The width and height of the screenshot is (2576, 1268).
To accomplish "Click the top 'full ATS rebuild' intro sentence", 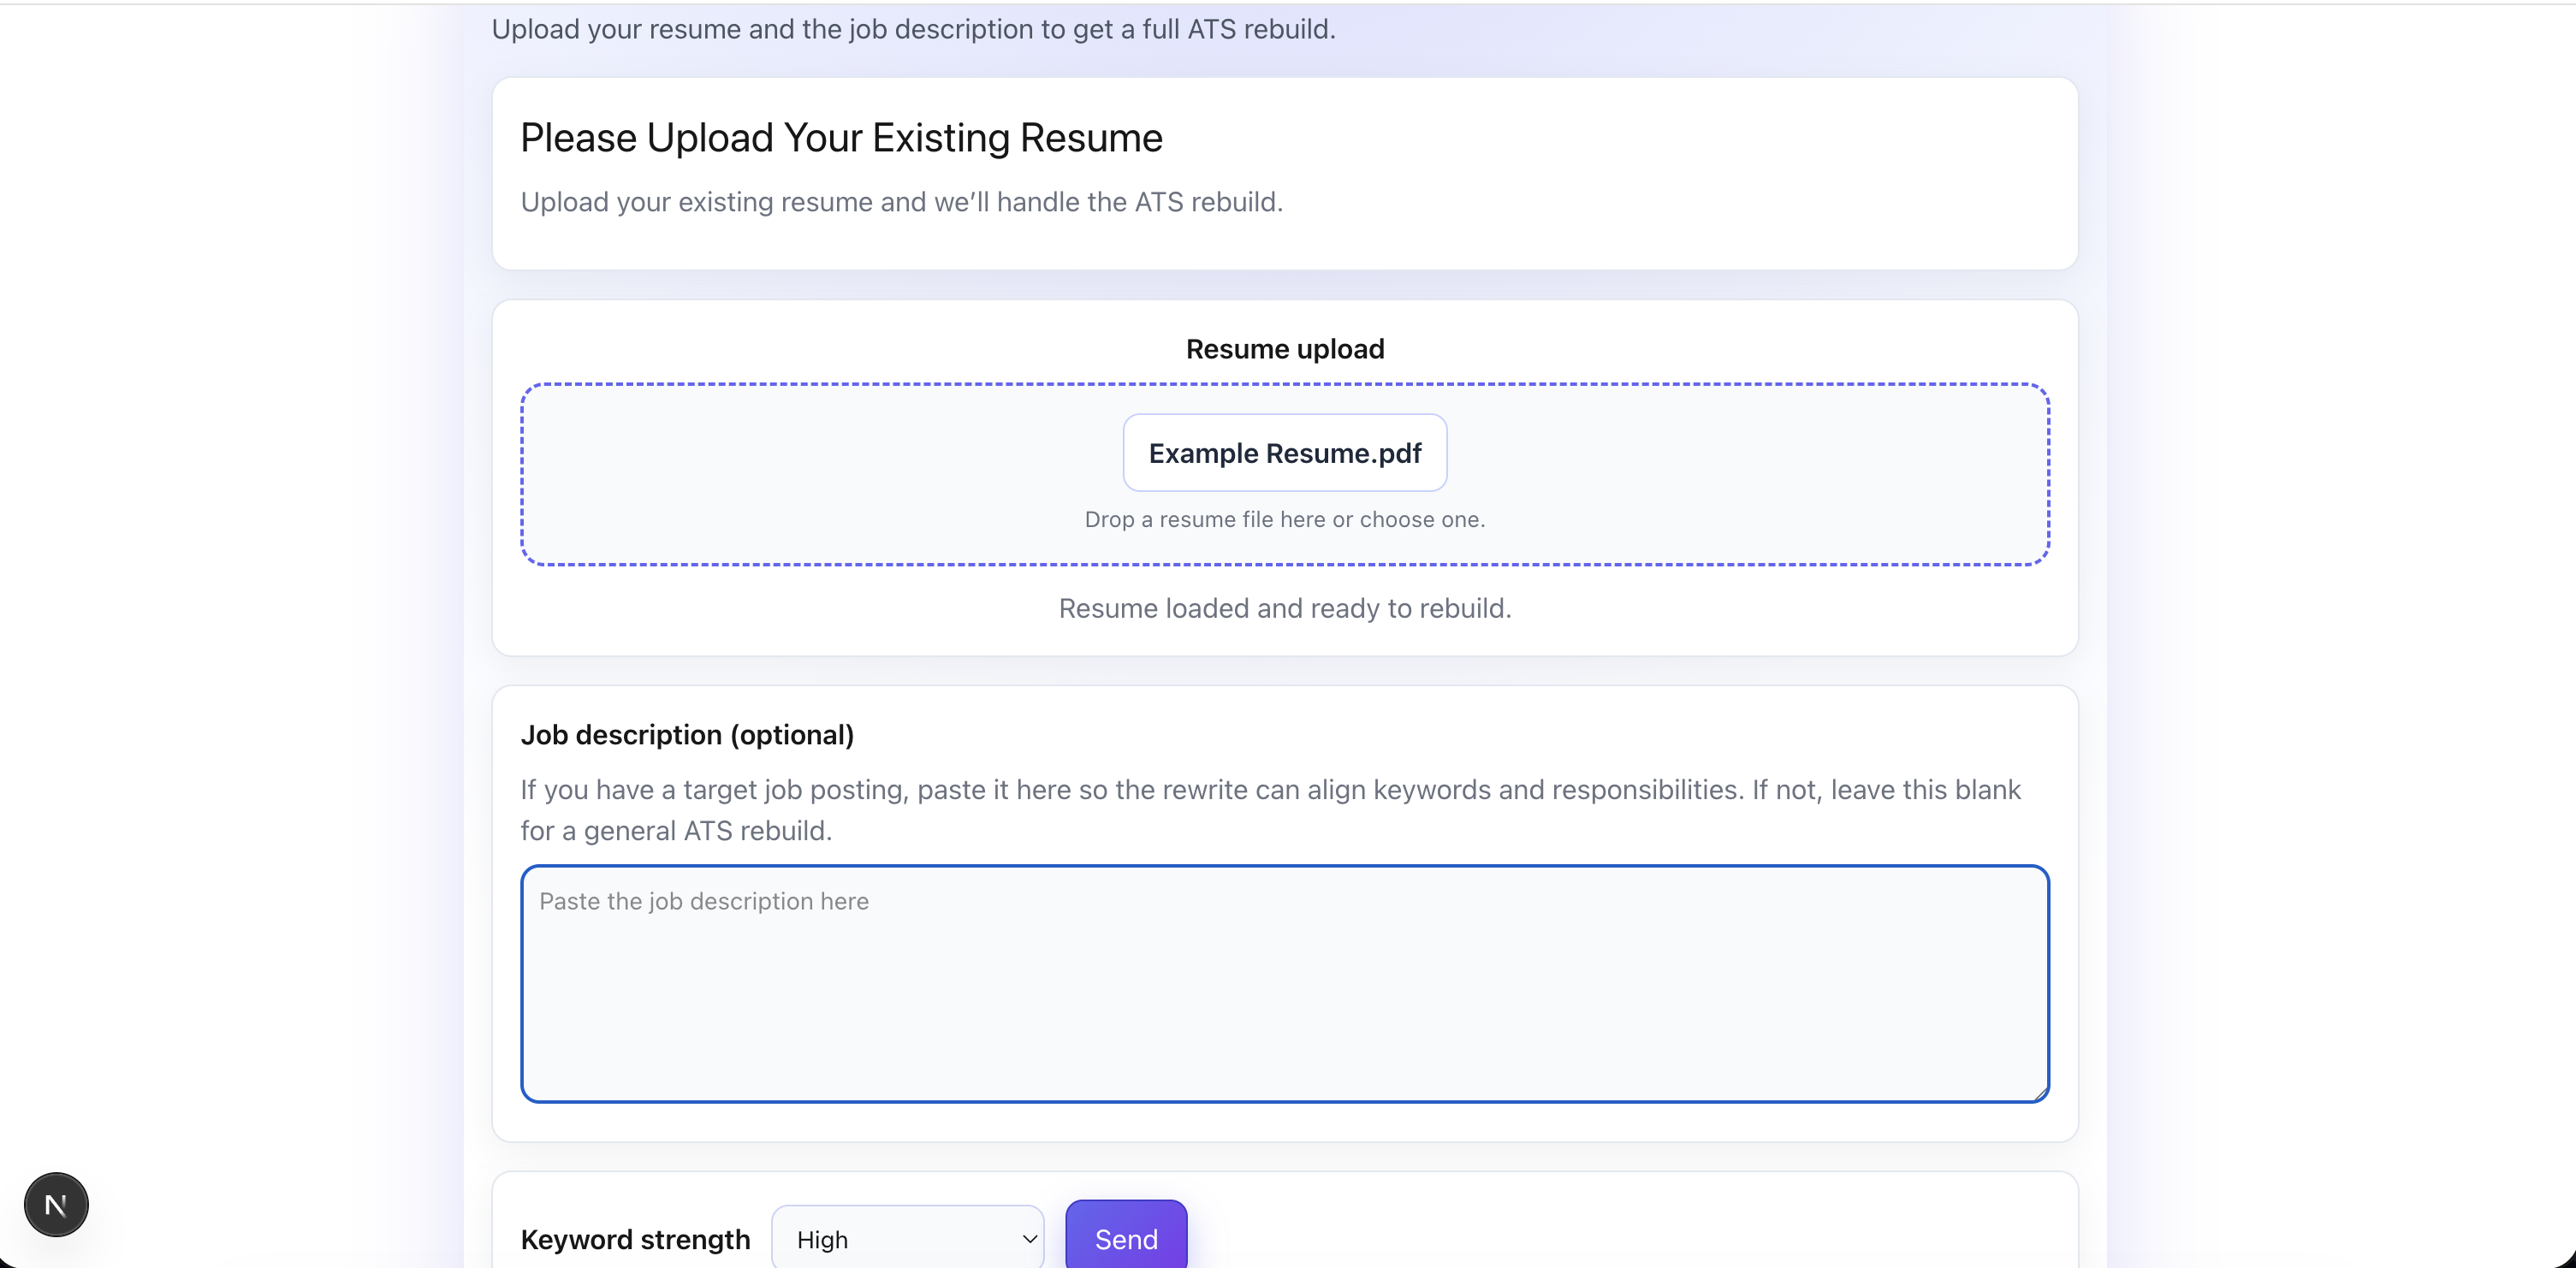I will click(912, 29).
